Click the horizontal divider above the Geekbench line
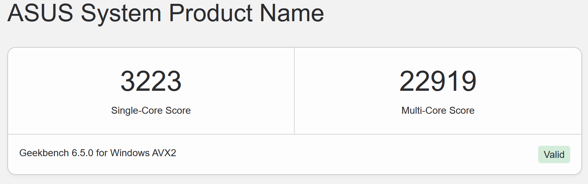The image size is (588, 184). [x=294, y=134]
